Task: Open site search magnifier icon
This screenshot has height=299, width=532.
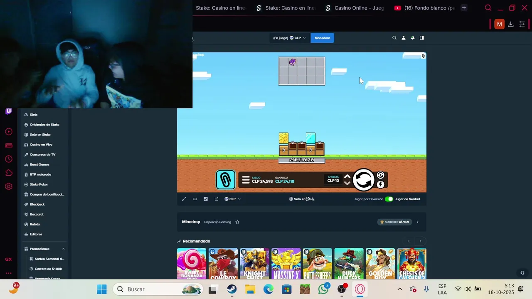Action: [394, 38]
